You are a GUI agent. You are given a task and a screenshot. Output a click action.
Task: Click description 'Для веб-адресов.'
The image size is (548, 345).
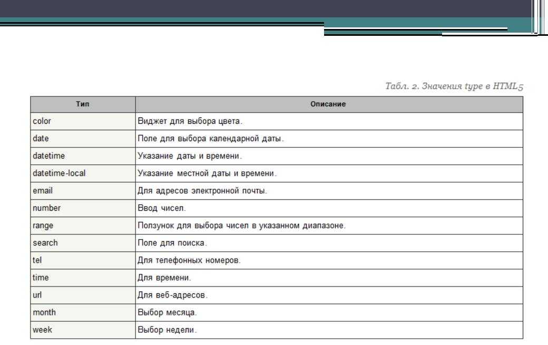(173, 295)
